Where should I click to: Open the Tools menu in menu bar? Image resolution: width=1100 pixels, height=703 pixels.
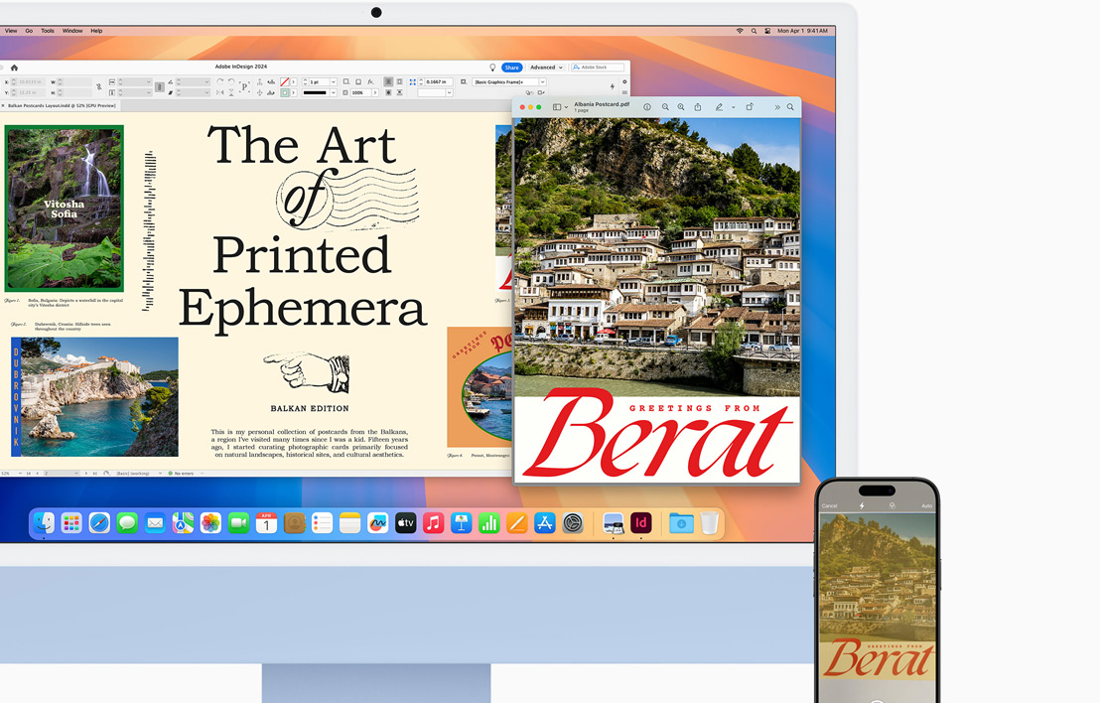pyautogui.click(x=48, y=31)
